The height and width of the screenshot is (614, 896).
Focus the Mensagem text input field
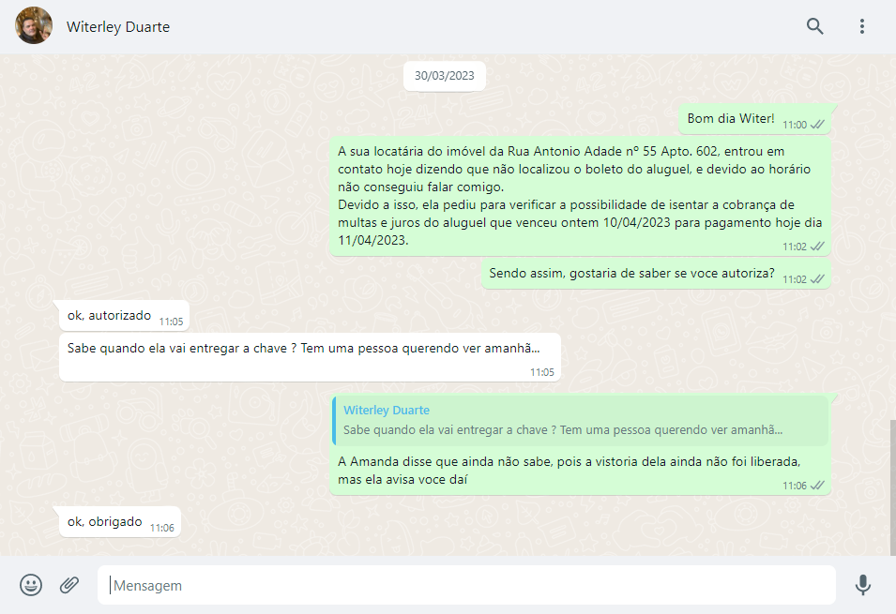[x=466, y=585]
